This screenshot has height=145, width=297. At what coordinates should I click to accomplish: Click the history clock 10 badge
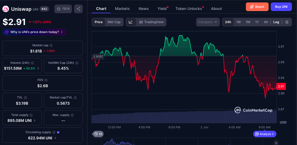[x=98, y=134]
